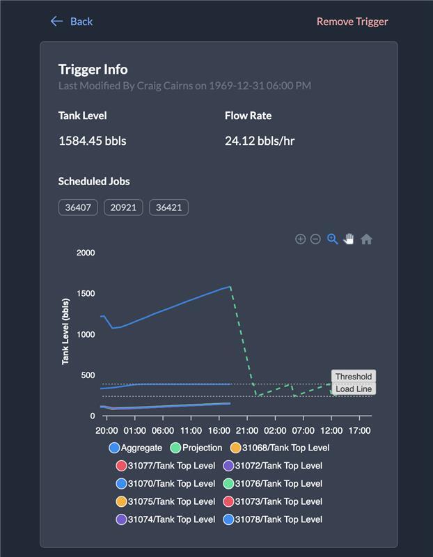Click the 31072/Tank Top Level purple swatch

tap(228, 466)
